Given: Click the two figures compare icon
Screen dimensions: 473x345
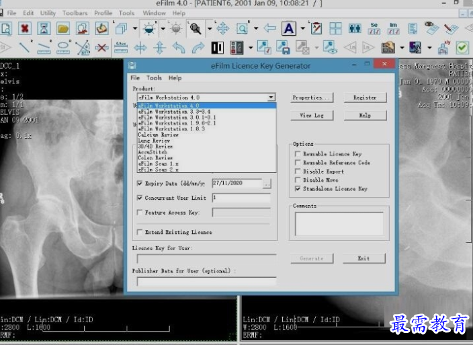Looking at the screenshot, I should [x=355, y=29].
